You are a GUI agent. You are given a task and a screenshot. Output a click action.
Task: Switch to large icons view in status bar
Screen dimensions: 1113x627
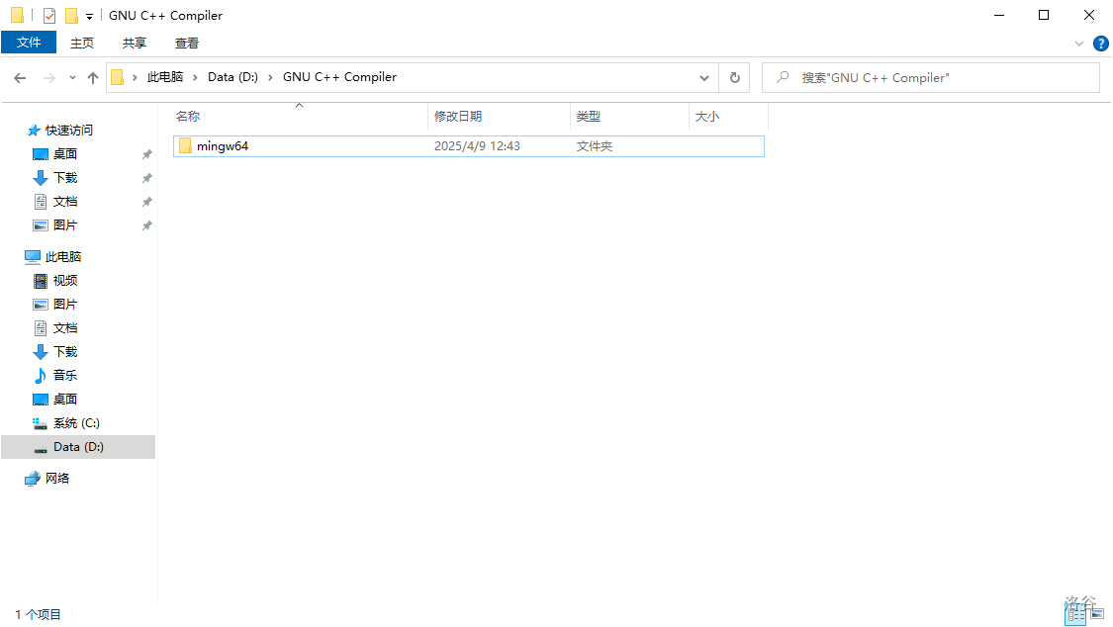(1095, 615)
